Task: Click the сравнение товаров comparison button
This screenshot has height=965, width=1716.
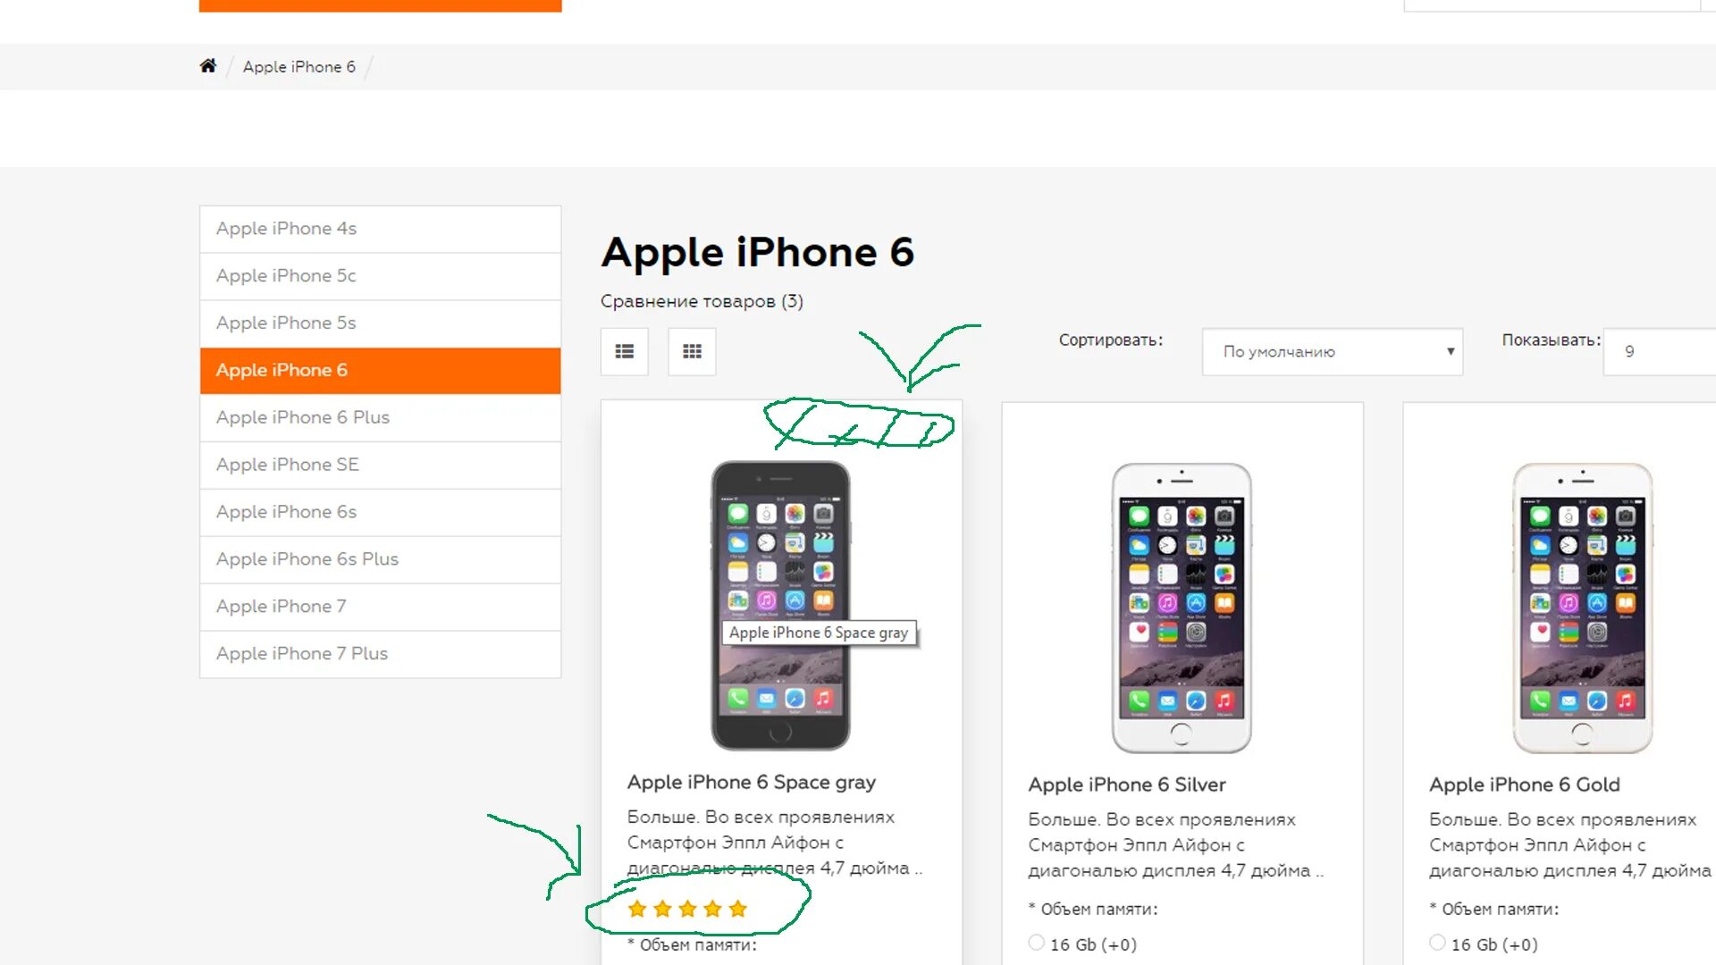Action: [x=702, y=300]
